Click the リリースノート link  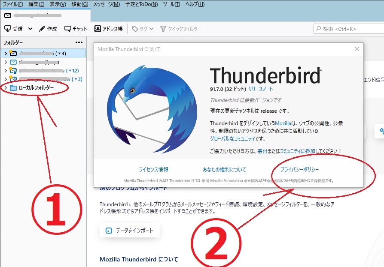pyautogui.click(x=260, y=89)
